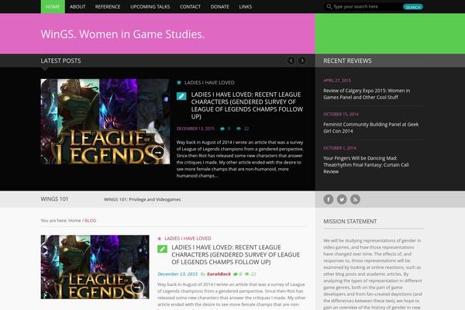Click the Recent Reviews heading

tap(347, 60)
